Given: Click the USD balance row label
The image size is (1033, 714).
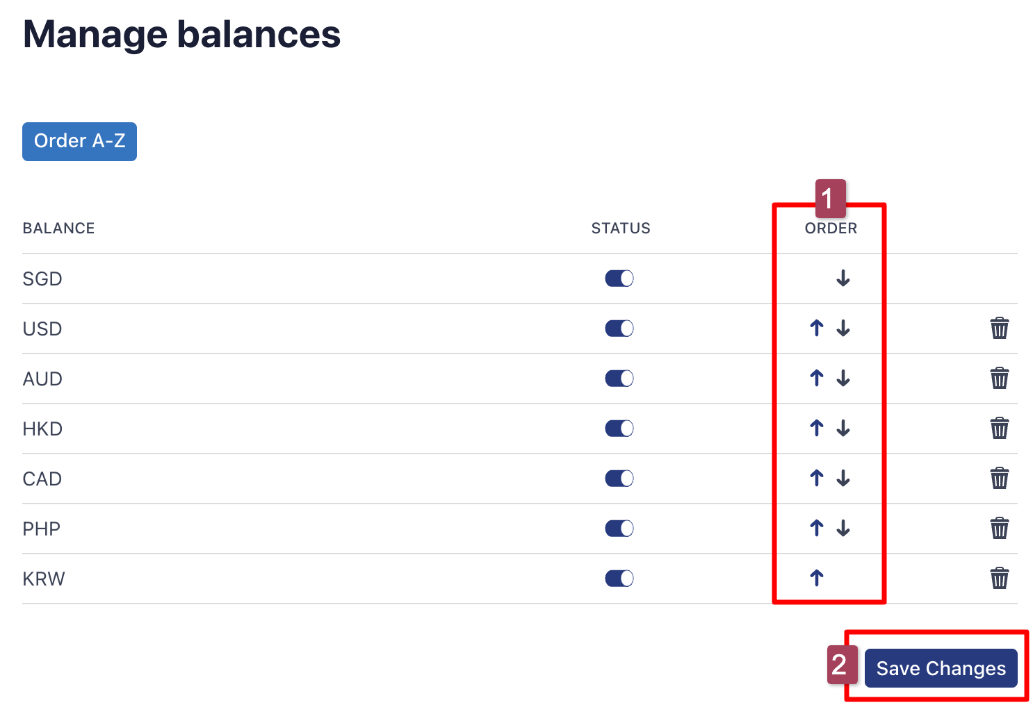Looking at the screenshot, I should (42, 329).
